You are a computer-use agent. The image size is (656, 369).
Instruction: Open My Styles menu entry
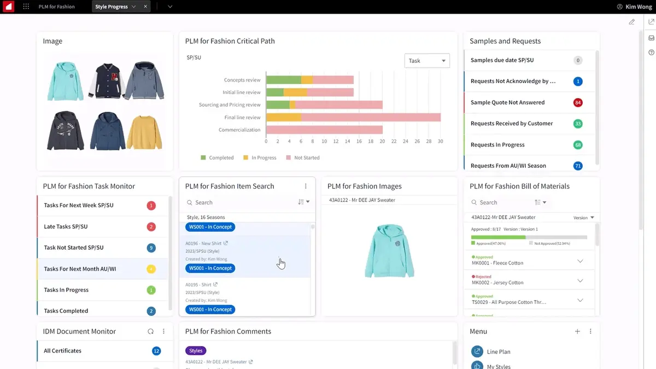(499, 366)
